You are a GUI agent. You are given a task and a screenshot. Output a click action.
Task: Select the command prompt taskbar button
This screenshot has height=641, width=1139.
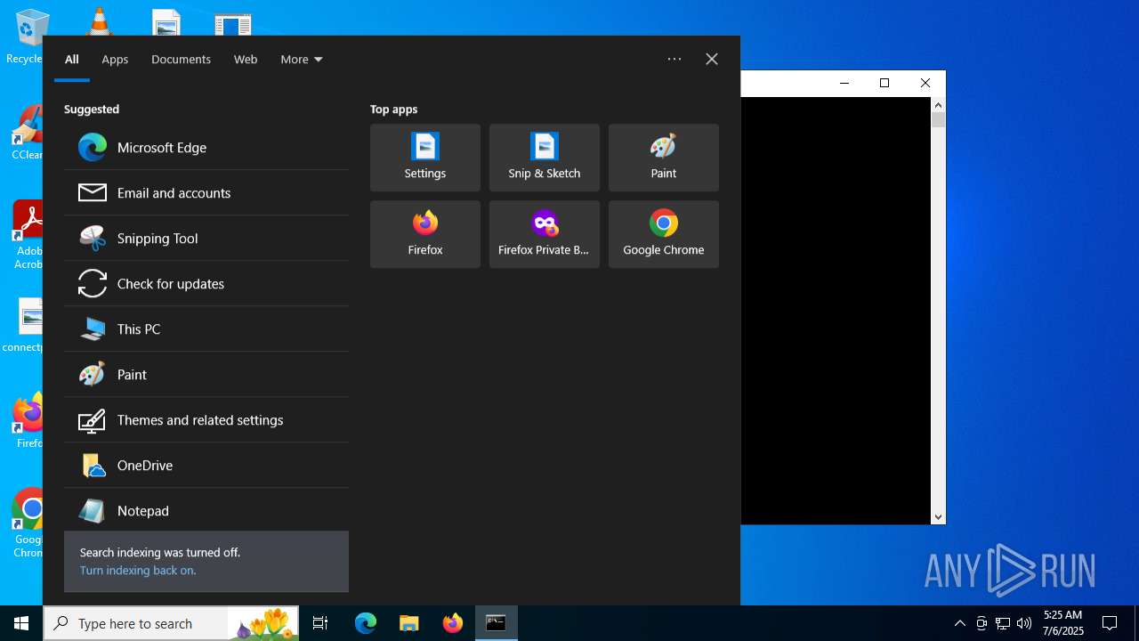(496, 623)
